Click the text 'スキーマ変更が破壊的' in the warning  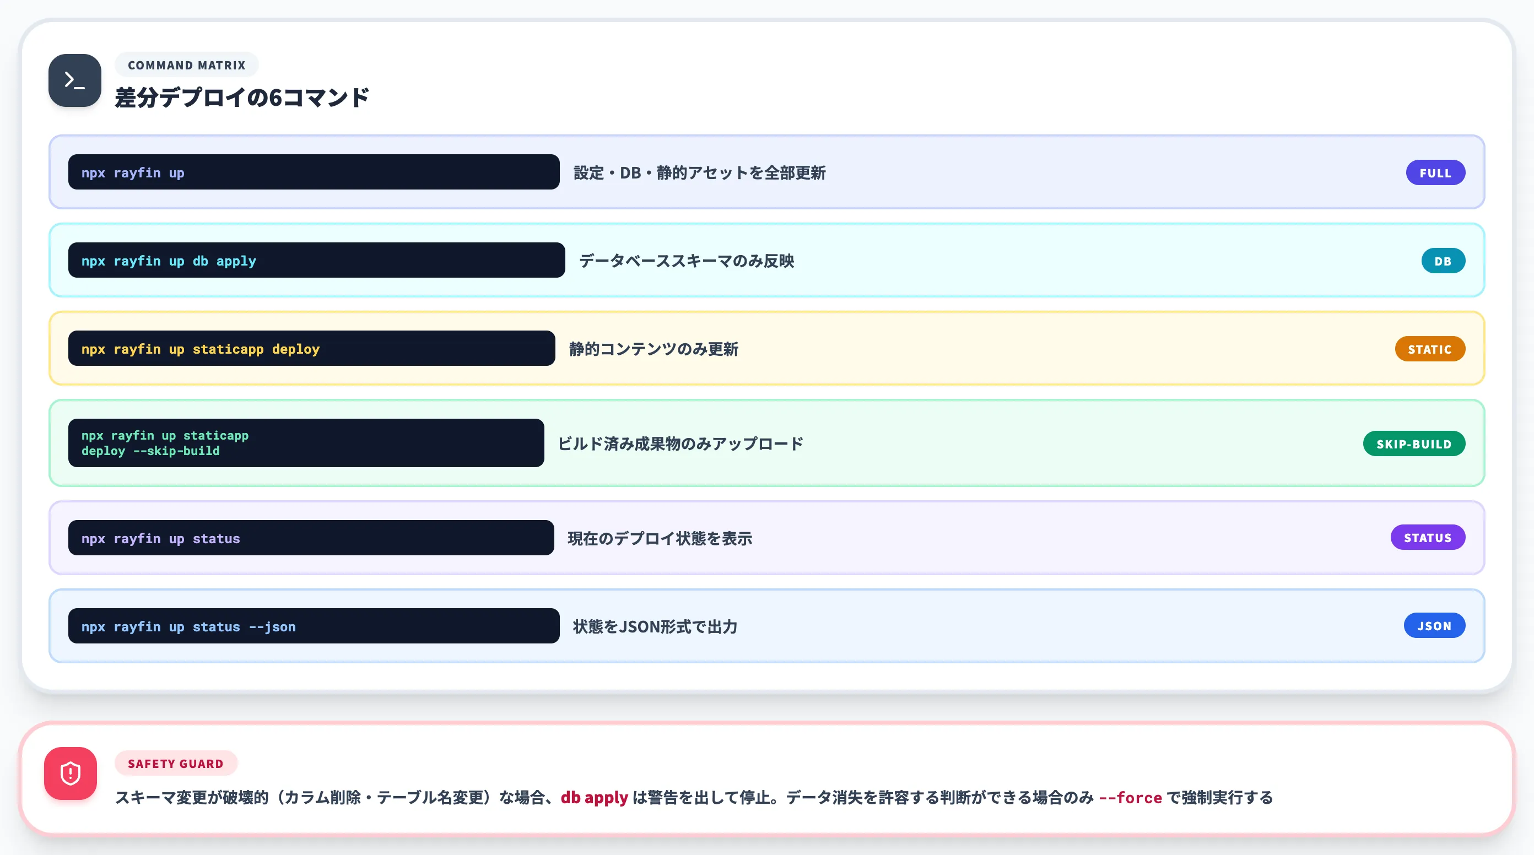[192, 798]
